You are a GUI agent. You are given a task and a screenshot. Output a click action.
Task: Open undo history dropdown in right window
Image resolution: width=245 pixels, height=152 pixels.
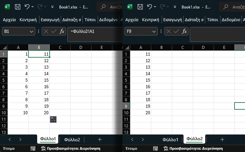coord(155,7)
